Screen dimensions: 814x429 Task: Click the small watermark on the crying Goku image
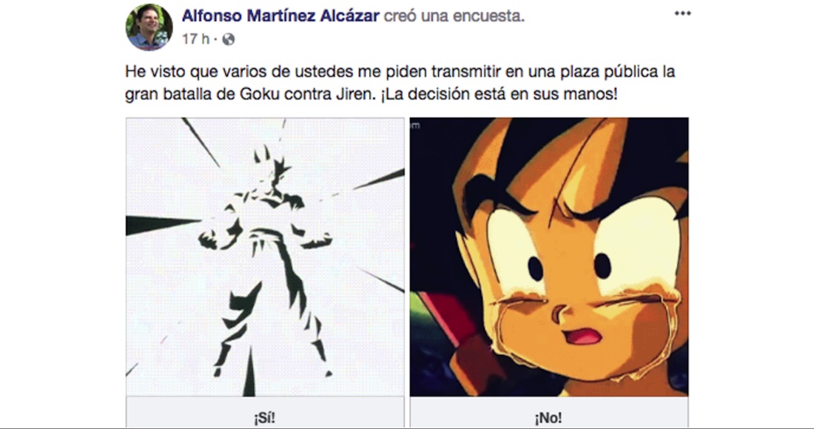tap(415, 125)
